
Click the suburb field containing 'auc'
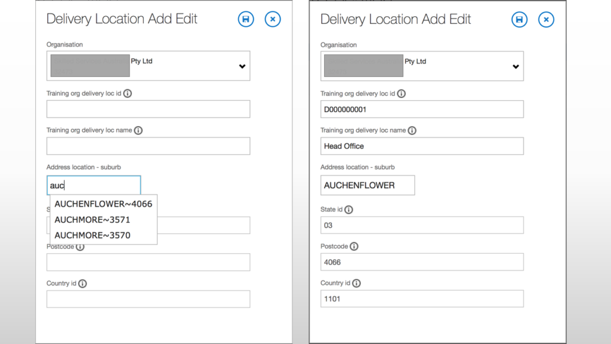[94, 185]
